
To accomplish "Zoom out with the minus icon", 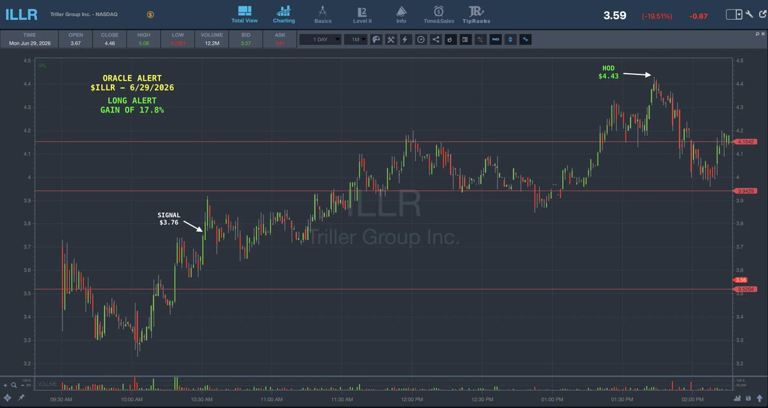I will click(21, 386).
